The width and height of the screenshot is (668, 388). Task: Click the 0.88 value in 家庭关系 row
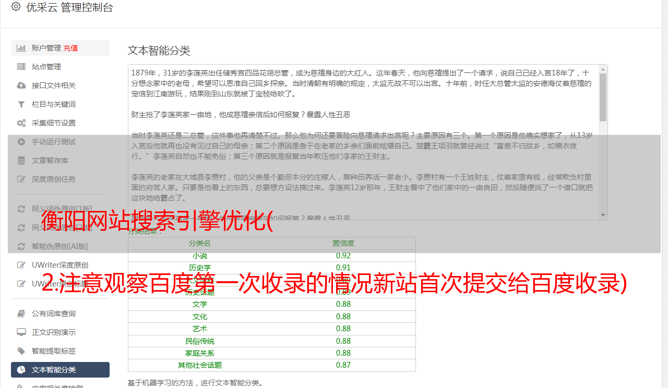click(x=343, y=353)
